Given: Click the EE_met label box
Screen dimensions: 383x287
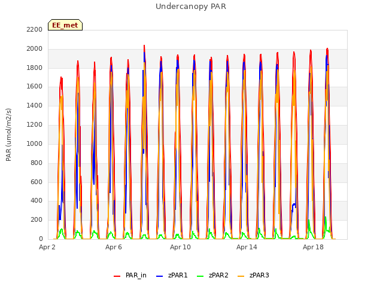Looking at the screenshot, I should (65, 25).
